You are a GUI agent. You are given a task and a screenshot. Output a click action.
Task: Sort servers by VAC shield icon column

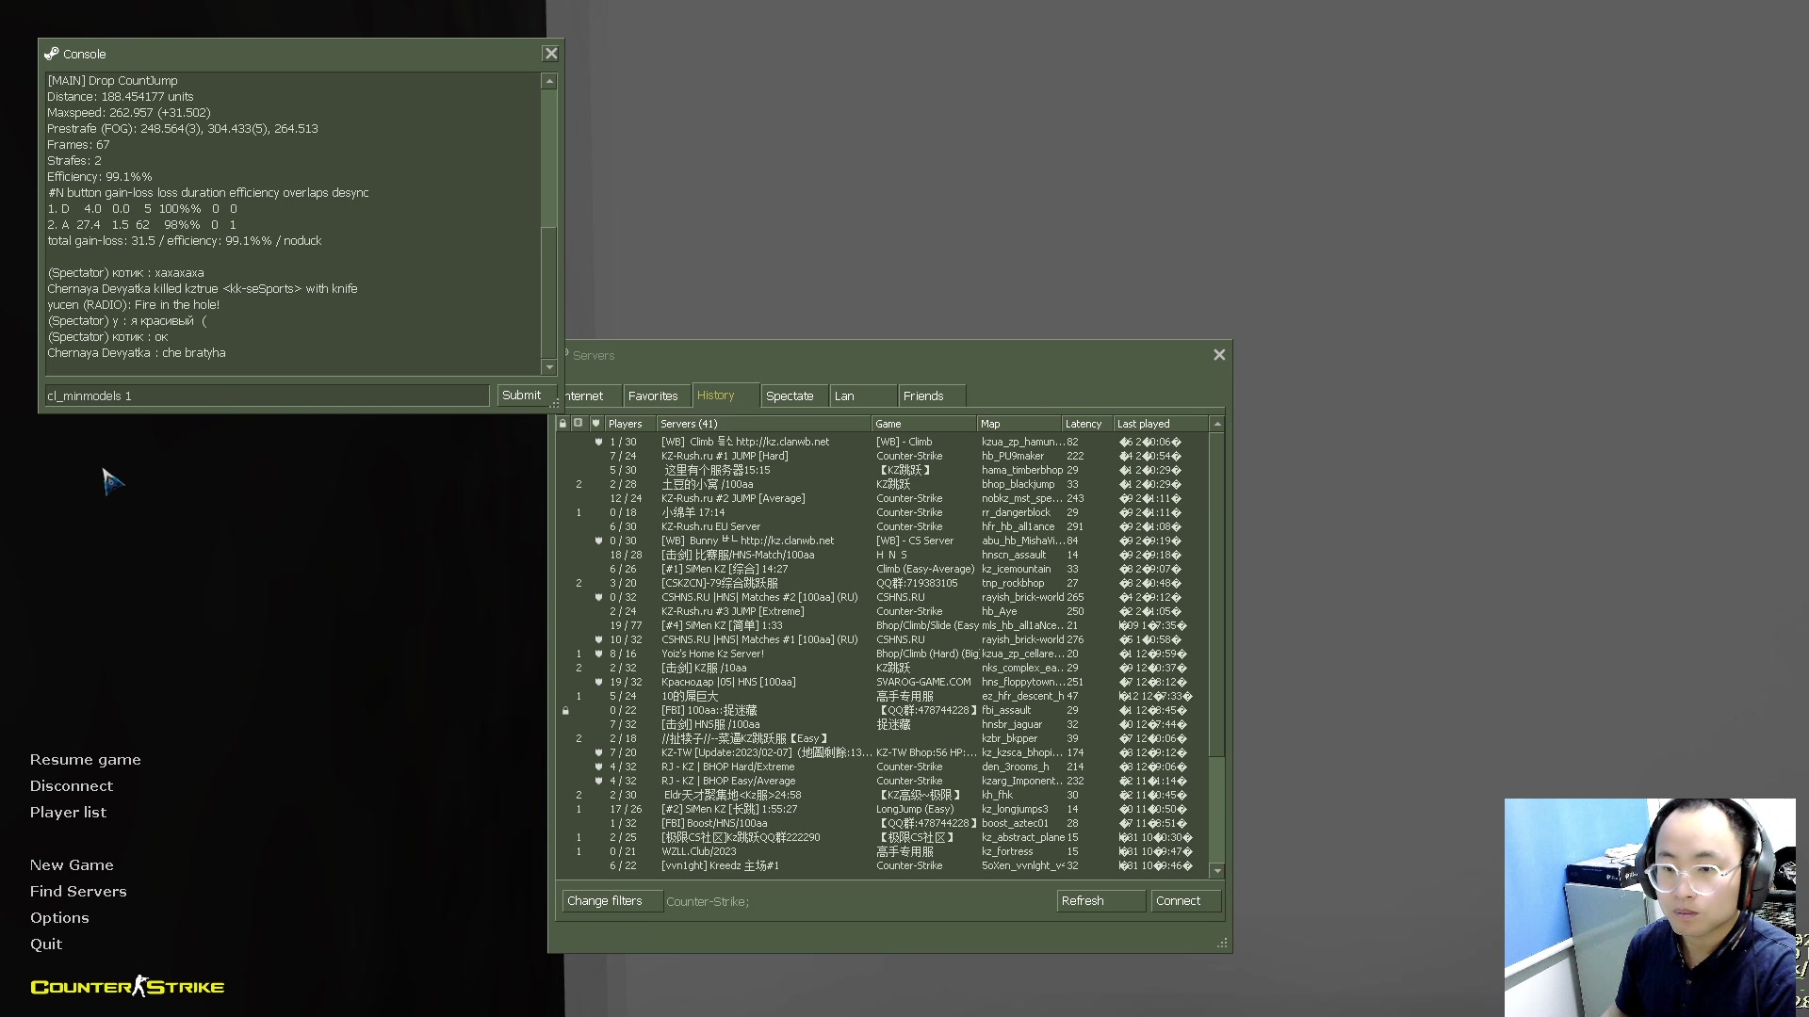(x=595, y=424)
